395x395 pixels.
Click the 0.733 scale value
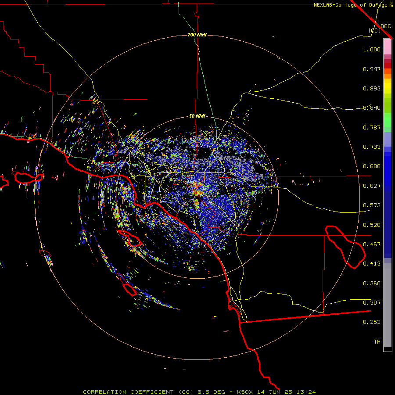pyautogui.click(x=372, y=147)
